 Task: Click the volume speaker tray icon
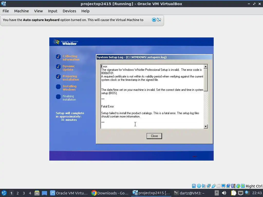(224, 193)
